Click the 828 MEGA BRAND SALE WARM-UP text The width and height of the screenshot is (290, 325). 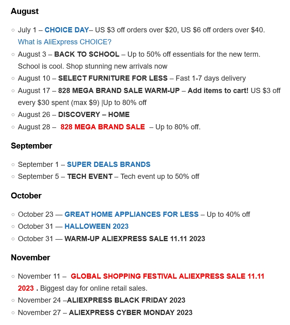click(119, 91)
